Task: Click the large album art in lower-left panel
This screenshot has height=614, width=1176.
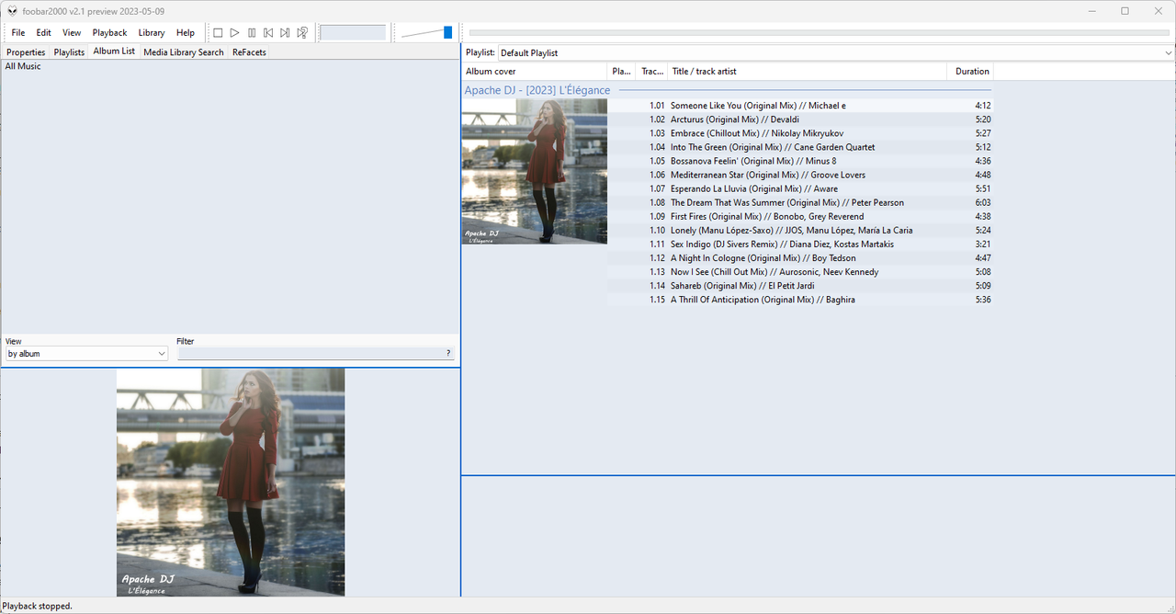Action: point(231,483)
